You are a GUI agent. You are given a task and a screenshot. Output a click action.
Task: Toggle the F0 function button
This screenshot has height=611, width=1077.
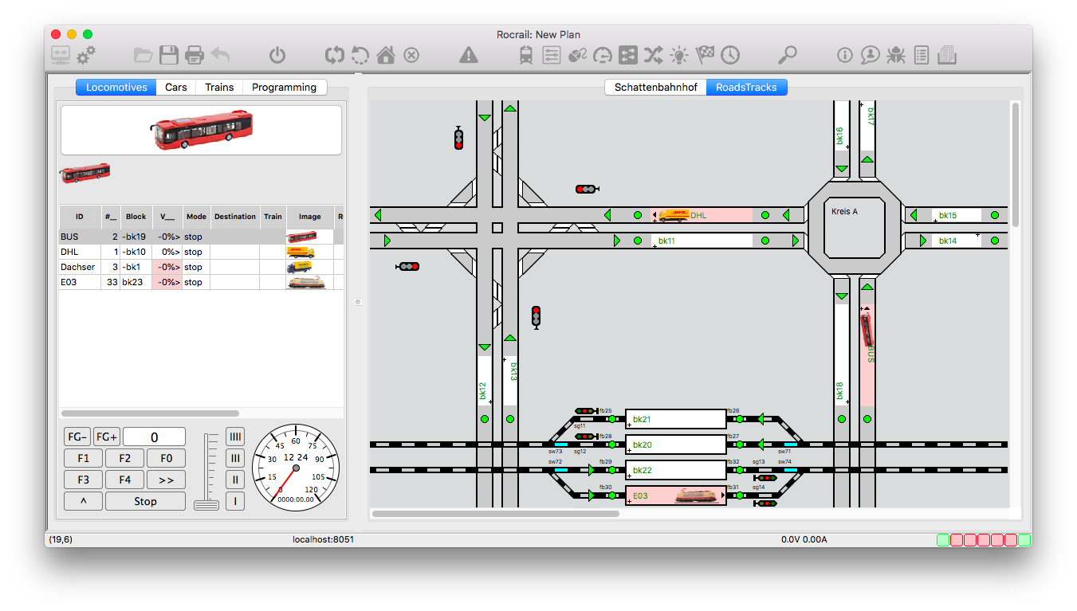pyautogui.click(x=166, y=458)
